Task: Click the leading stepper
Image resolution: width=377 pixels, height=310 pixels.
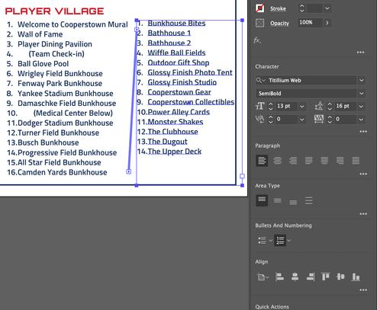Action: coord(330,106)
